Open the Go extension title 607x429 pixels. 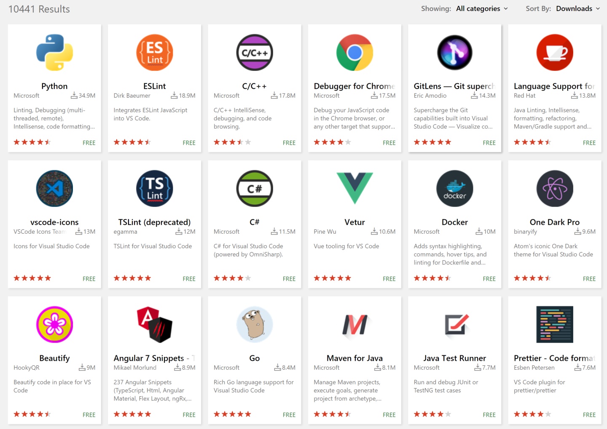tap(255, 358)
